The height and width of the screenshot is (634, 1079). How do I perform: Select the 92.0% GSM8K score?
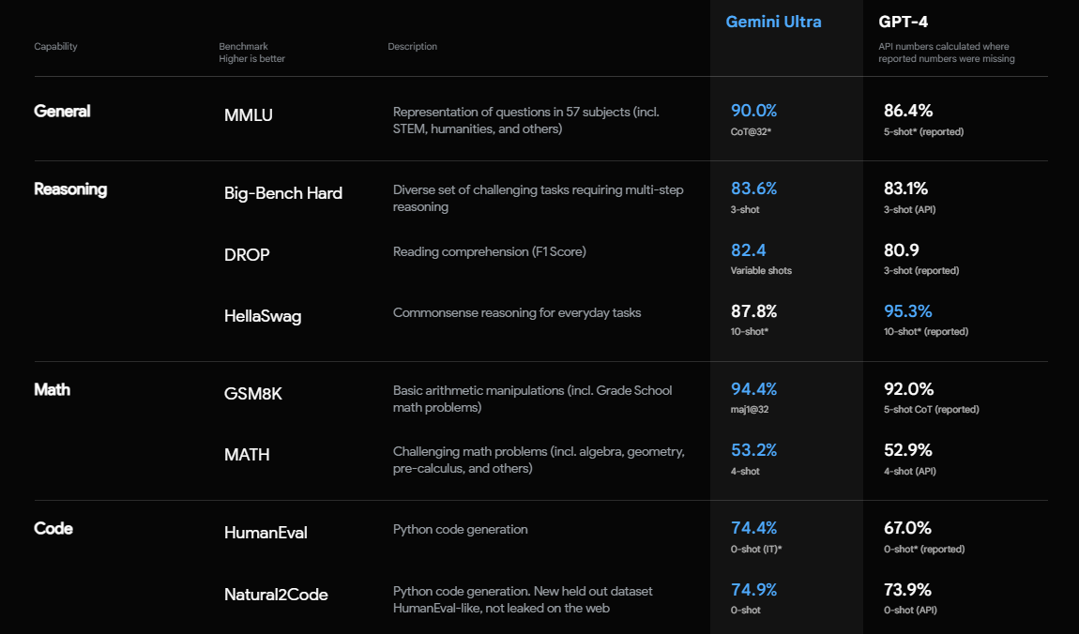click(x=909, y=389)
